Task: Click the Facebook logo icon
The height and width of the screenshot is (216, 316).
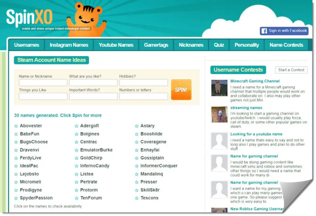Action: pyautogui.click(x=264, y=31)
